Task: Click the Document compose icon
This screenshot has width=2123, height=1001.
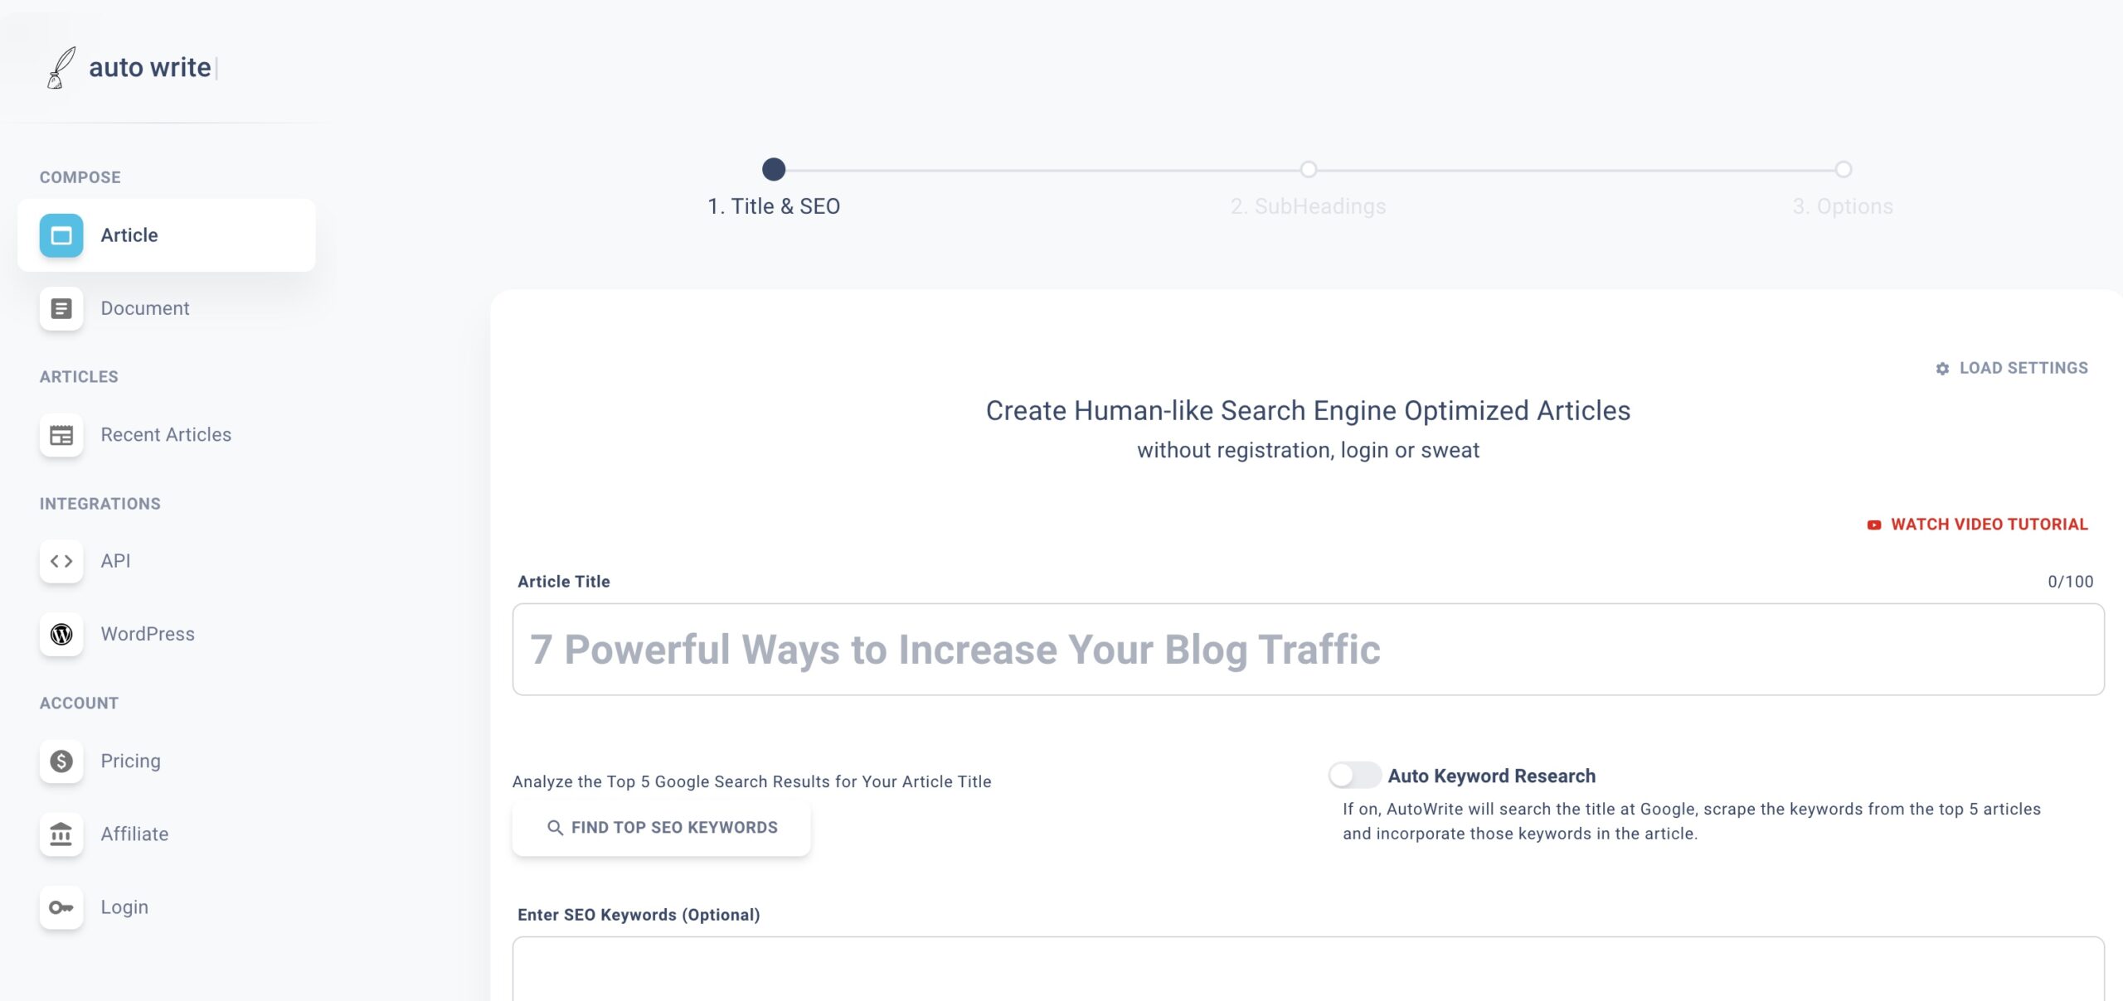Action: 61,308
